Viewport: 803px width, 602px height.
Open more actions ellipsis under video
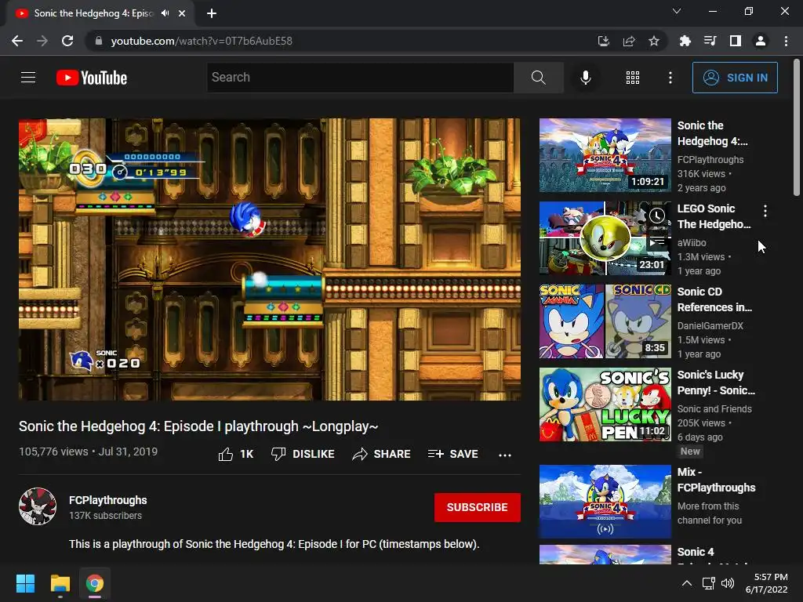pos(505,455)
